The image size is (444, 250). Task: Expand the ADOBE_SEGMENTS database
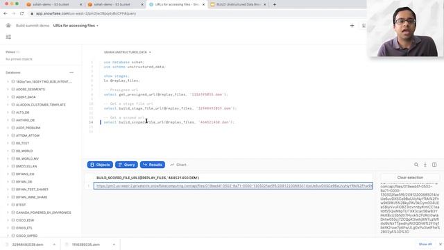[8, 90]
